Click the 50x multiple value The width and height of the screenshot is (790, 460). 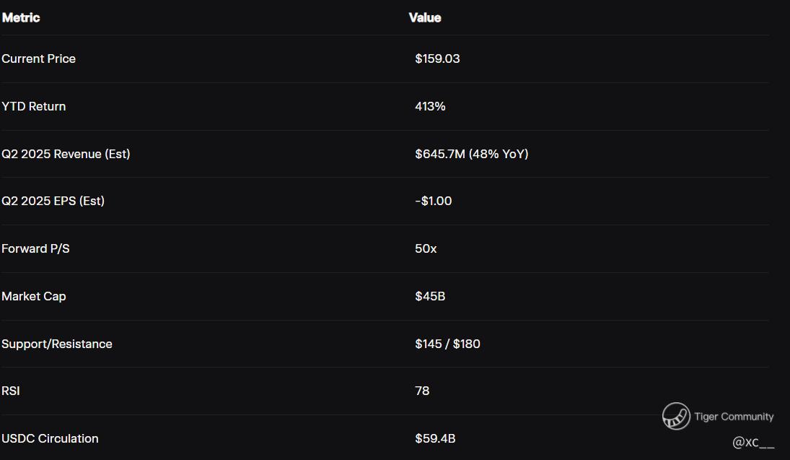[426, 248]
